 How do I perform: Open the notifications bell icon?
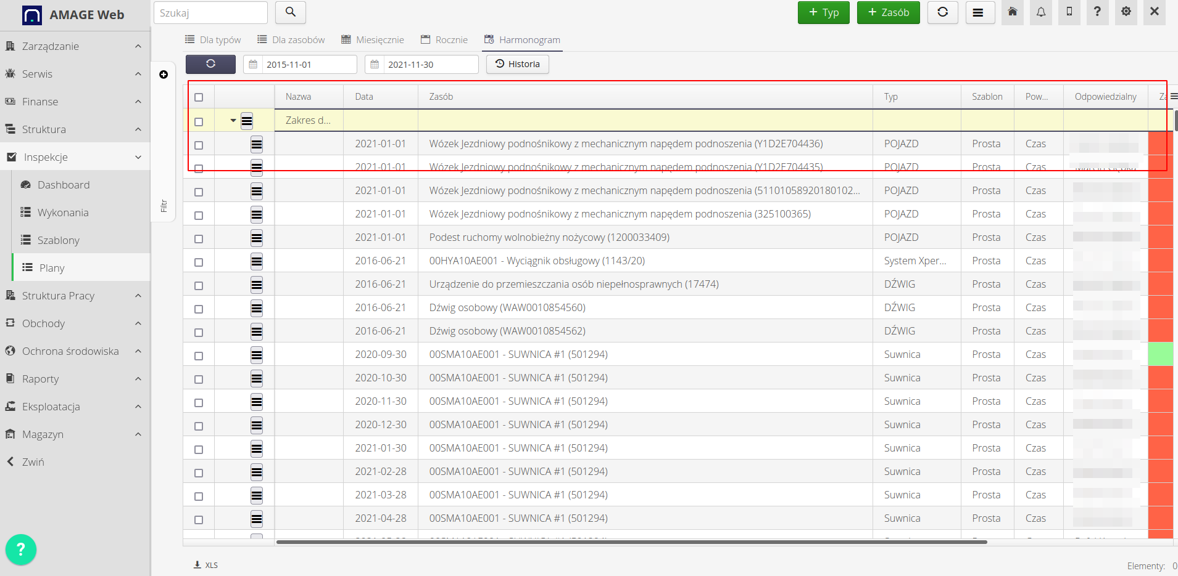click(x=1041, y=12)
